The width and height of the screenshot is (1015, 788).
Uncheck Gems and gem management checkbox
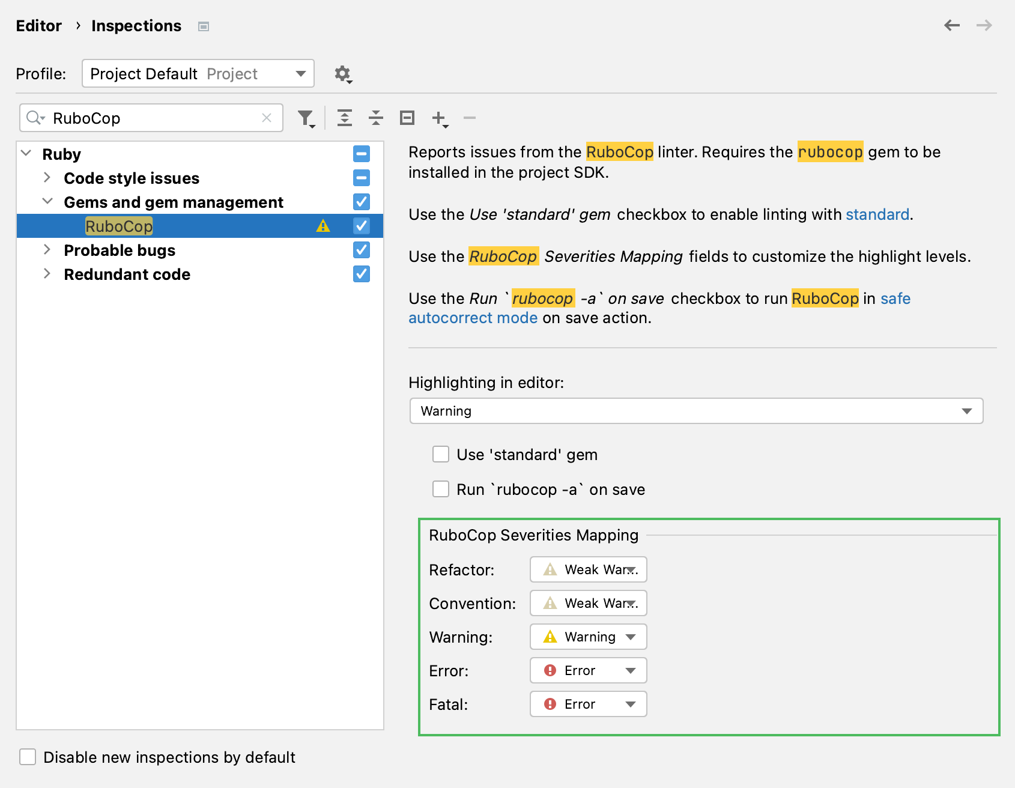(x=362, y=202)
